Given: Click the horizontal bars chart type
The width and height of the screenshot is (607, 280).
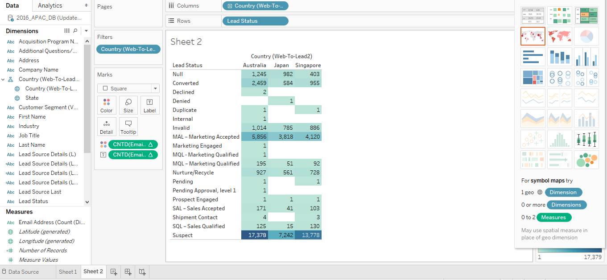Looking at the screenshot, I should 533,57.
